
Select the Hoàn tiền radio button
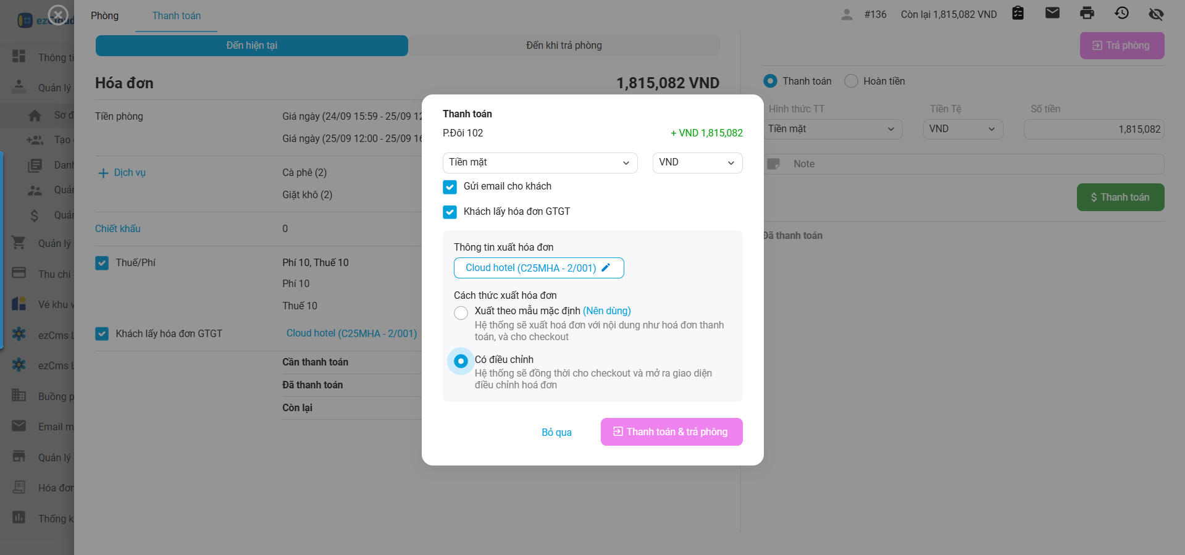click(x=851, y=81)
